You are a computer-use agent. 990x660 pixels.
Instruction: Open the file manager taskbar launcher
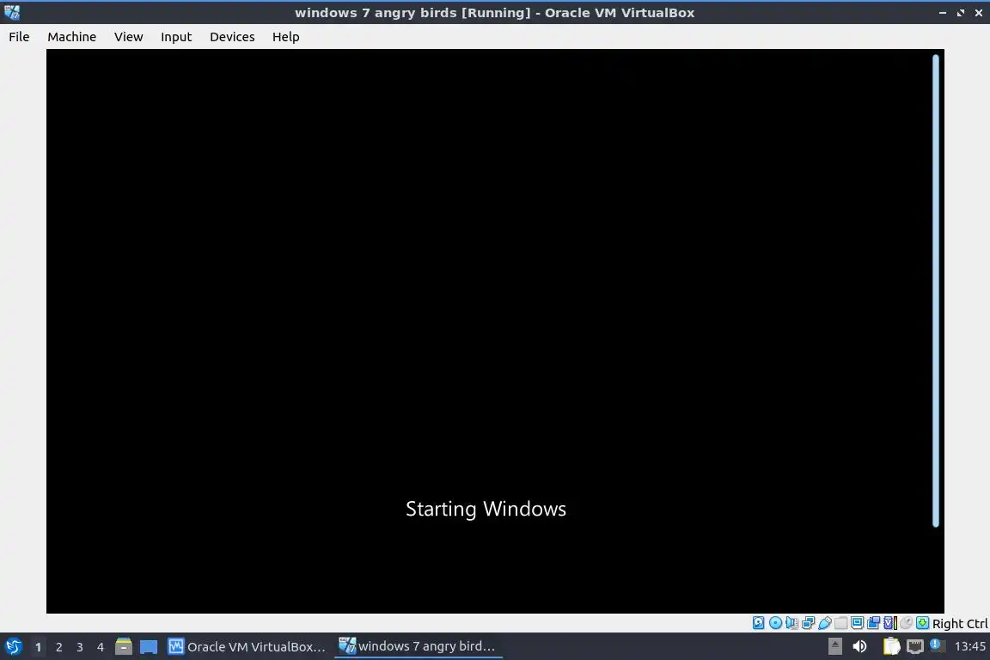pos(124,647)
